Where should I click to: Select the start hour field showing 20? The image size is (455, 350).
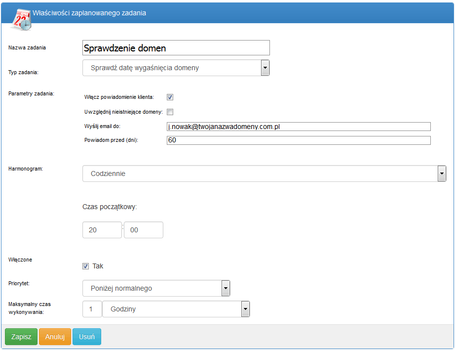point(102,230)
